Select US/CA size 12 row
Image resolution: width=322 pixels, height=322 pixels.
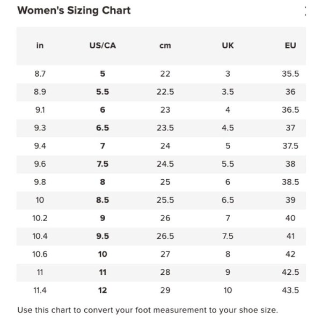coord(103,290)
